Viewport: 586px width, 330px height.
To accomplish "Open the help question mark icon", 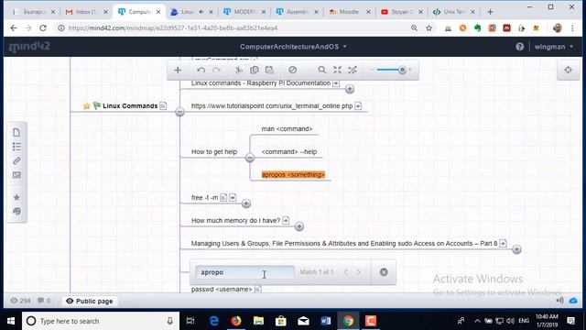I will [x=519, y=47].
